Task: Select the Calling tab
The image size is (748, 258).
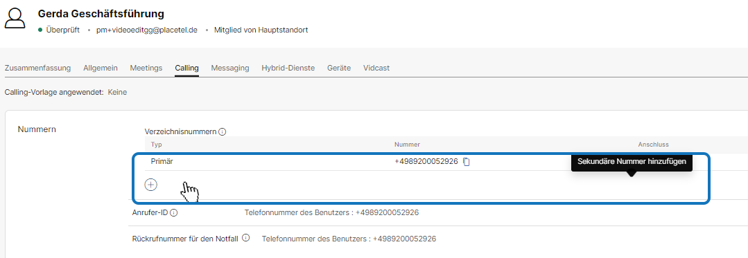Action: [186, 68]
